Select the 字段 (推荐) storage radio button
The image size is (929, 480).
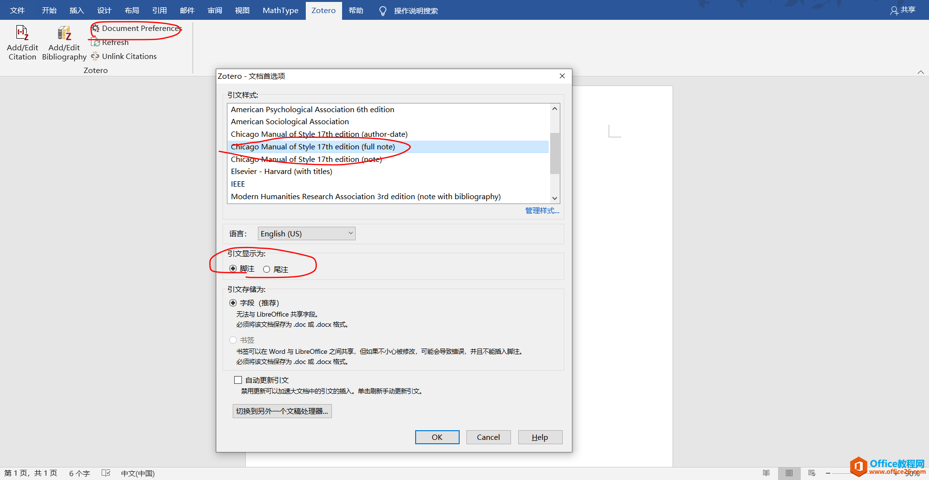click(233, 303)
